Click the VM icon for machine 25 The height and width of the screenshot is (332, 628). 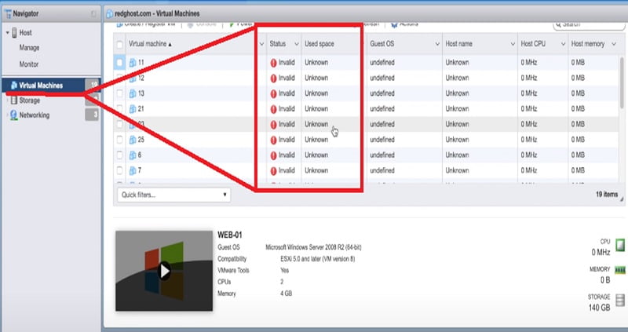[133, 140]
